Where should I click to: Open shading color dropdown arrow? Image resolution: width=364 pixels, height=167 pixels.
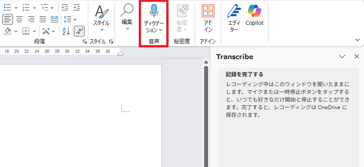[x=16, y=31]
